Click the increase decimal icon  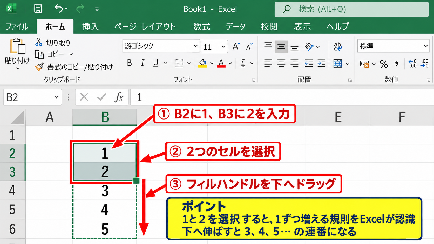tap(412, 64)
